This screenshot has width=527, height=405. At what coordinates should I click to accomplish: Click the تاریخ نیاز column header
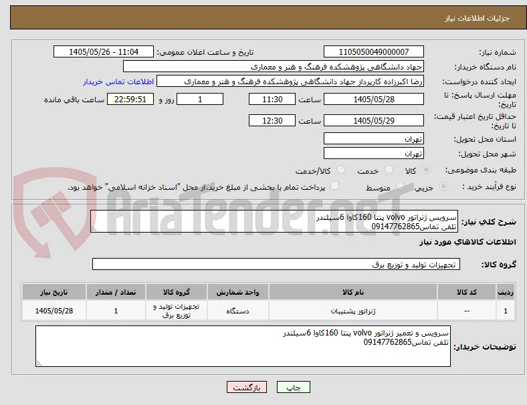[x=54, y=292]
